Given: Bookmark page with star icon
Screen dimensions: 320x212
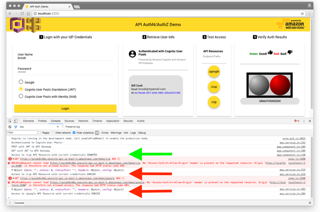Looking at the screenshot, I should click(x=302, y=14).
